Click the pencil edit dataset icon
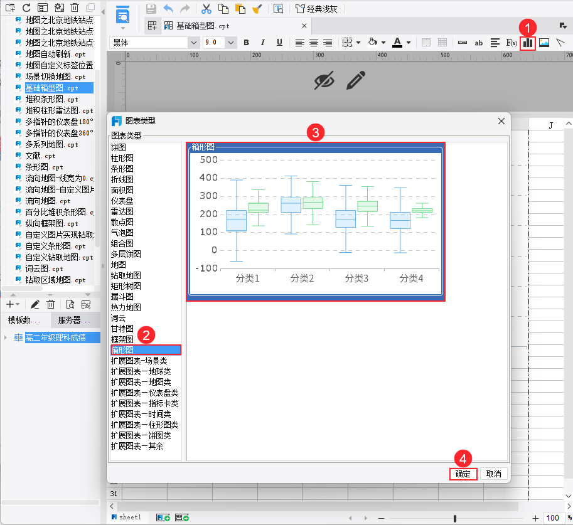The width and height of the screenshot is (573, 525). coord(35,304)
